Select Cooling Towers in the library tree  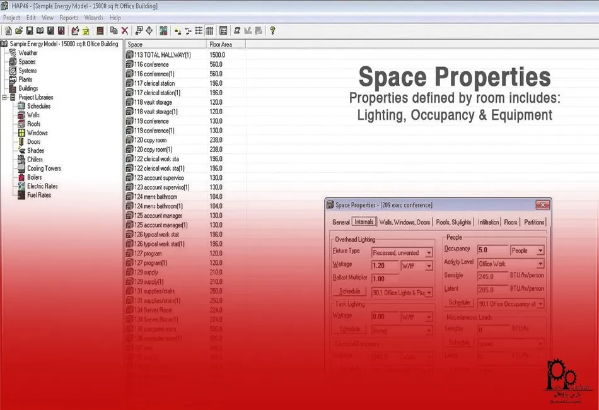[x=44, y=168]
